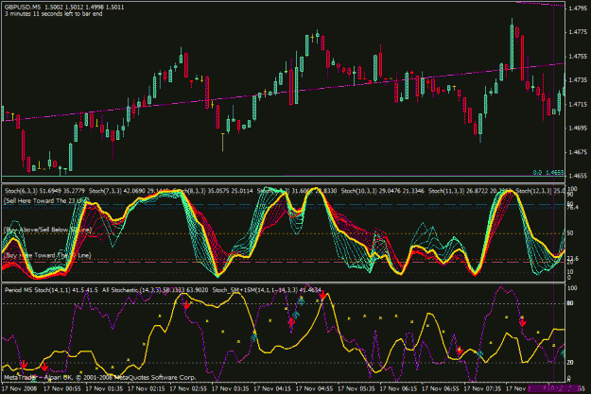
Task: Select the 80 level in the Period M5 Stoch panel
Action: pos(570,303)
